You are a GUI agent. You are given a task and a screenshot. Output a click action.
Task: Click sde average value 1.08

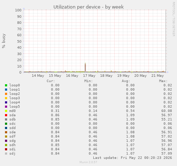coord(130,132)
